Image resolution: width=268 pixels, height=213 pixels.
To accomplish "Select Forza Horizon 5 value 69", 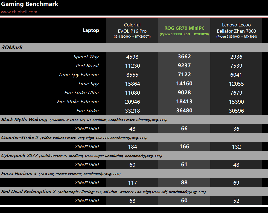I will [236, 183].
